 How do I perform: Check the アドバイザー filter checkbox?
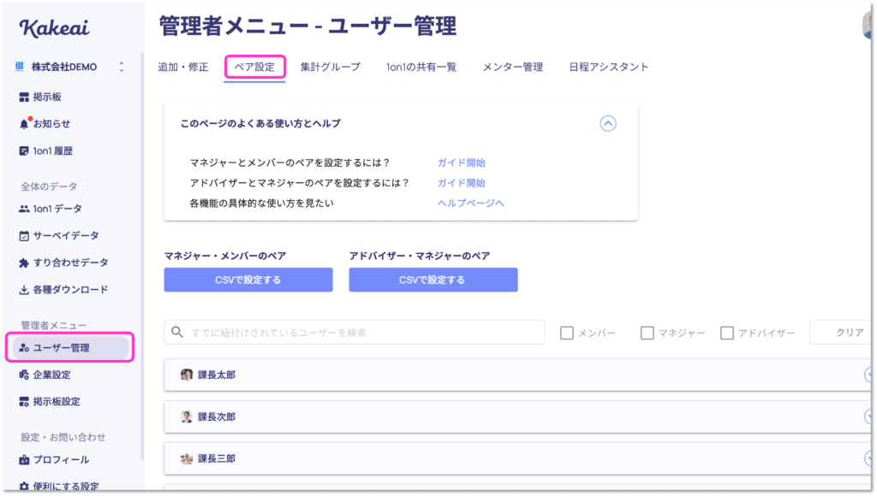[x=727, y=333]
